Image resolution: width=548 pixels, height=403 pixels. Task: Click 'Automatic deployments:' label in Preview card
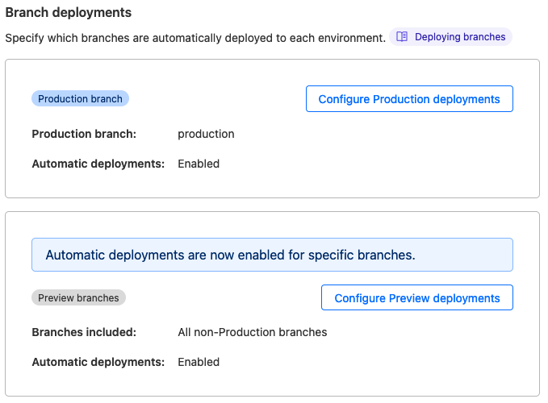coord(98,362)
